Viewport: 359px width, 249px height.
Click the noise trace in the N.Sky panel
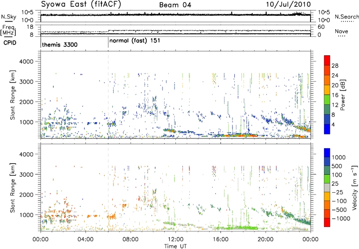[x=175, y=15]
